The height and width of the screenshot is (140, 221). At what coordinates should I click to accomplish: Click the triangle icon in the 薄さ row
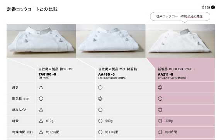(41, 88)
